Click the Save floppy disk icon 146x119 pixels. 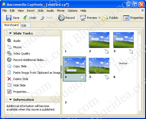[9, 17]
